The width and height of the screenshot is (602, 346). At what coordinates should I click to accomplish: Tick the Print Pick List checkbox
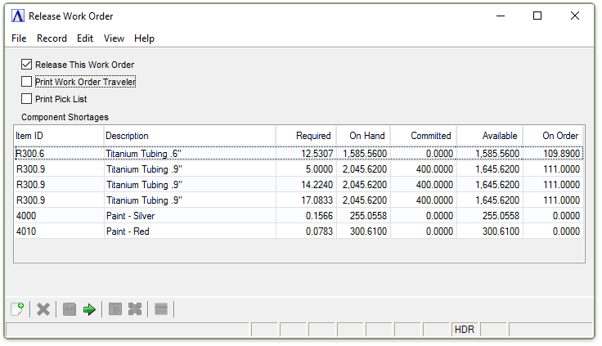(x=27, y=99)
